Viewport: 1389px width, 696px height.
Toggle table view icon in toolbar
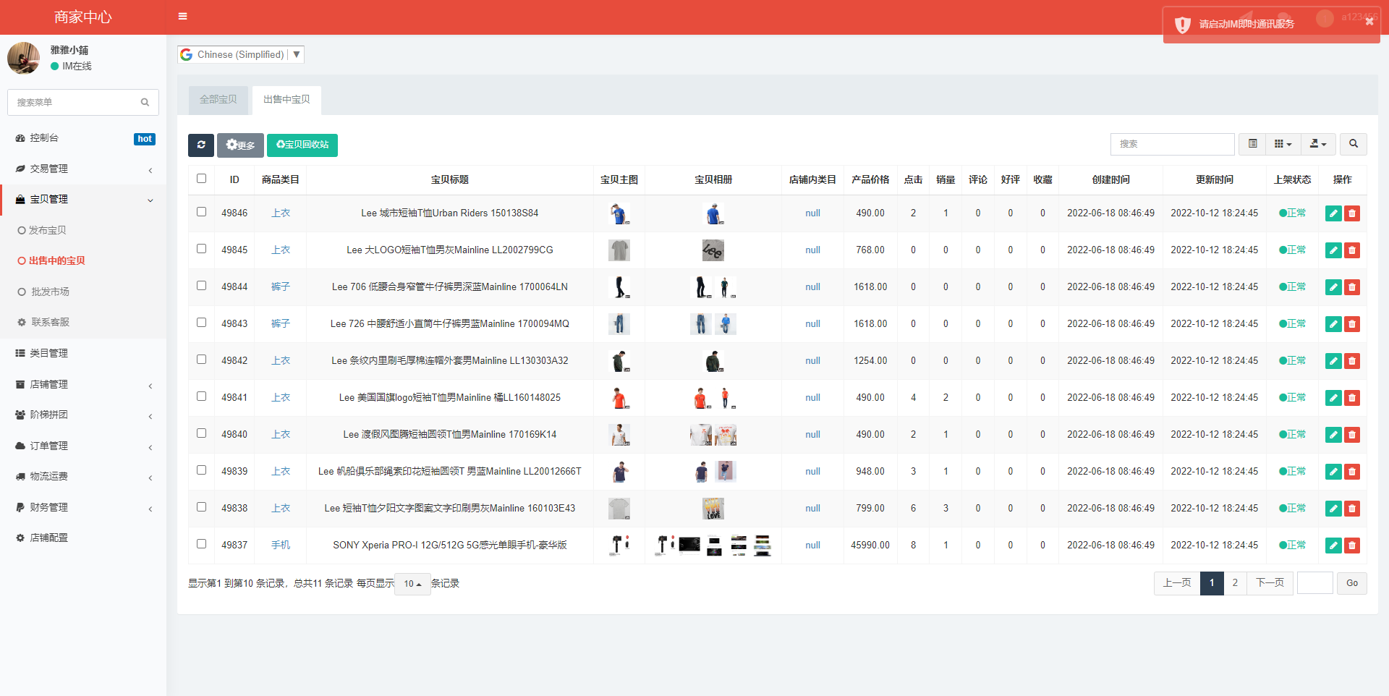pos(1252,144)
